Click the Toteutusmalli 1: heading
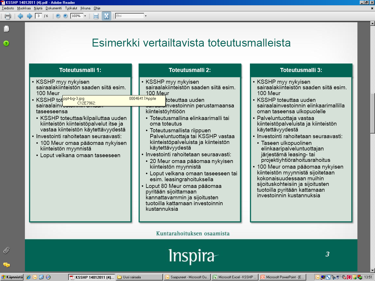 pyautogui.click(x=80, y=70)
